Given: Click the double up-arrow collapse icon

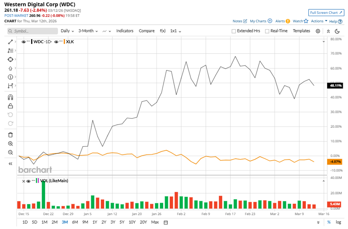Looking at the screenshot, I should pos(328,31).
